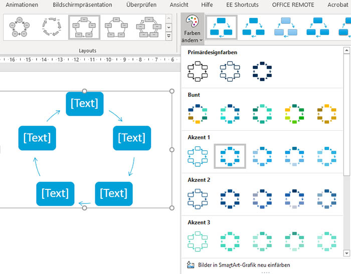Select boxes-on-circle cycle layout thumbnail
Screen dimensions: 351x274
pos(116,27)
